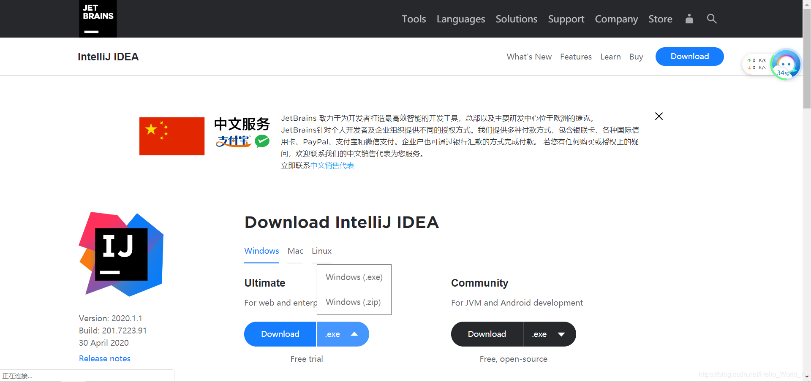Click the blue Download button in header

pos(690,57)
